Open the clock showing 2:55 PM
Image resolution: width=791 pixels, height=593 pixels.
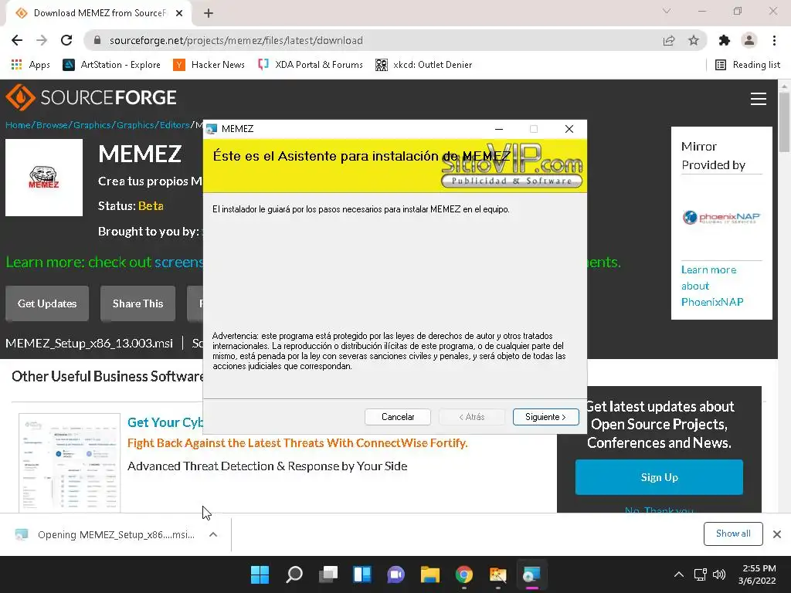click(757, 574)
